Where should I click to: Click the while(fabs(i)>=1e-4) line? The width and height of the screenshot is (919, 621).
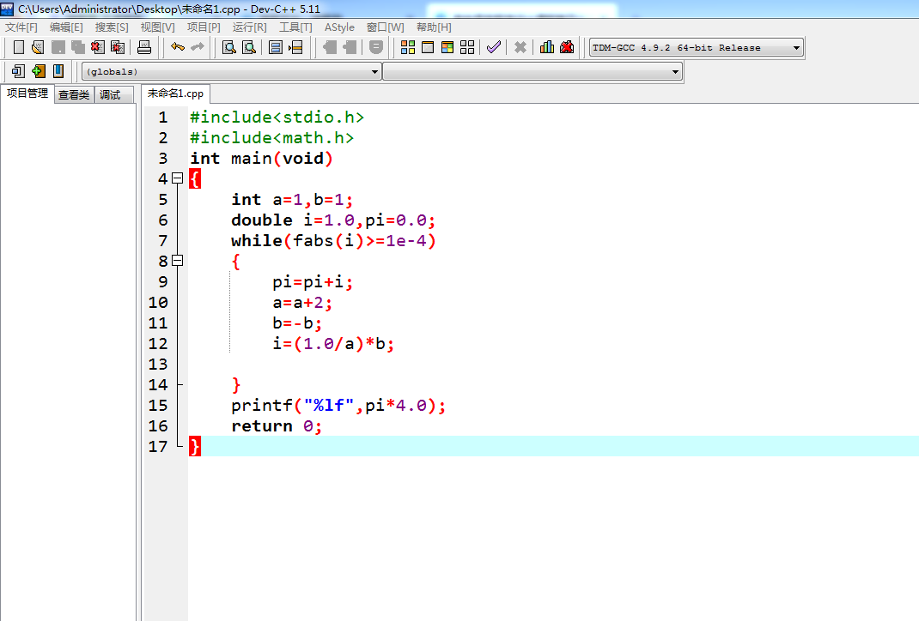333,240
